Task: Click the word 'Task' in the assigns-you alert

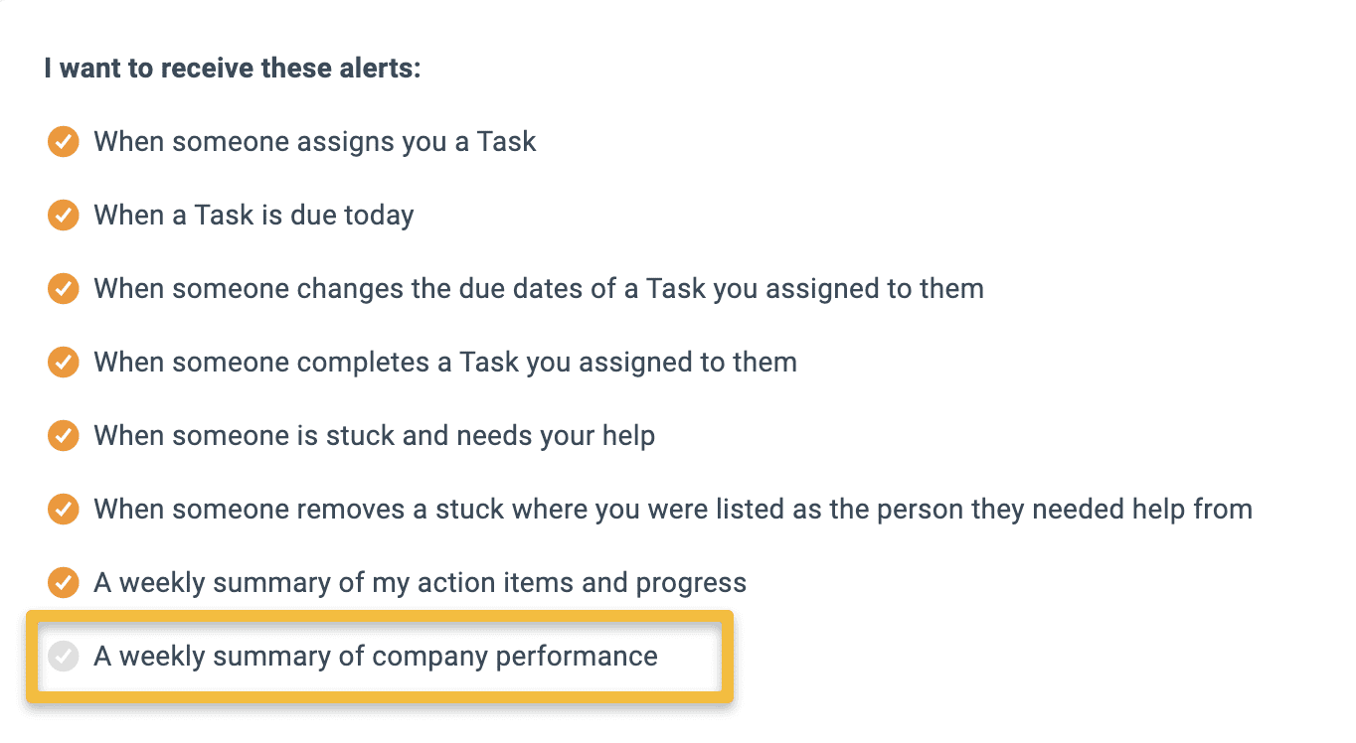Action: [507, 142]
